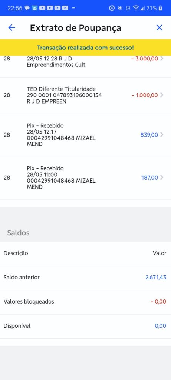Tap the first YouTube notification icon
Screen dimensions: 171x380
coord(42,8)
